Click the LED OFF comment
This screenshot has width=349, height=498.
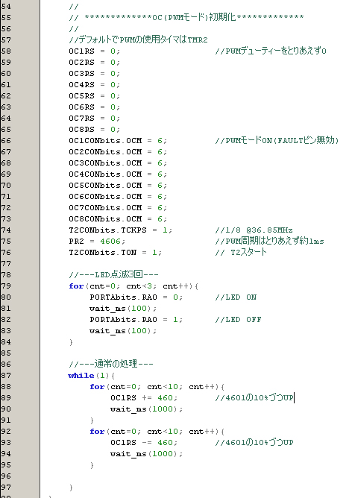238,320
